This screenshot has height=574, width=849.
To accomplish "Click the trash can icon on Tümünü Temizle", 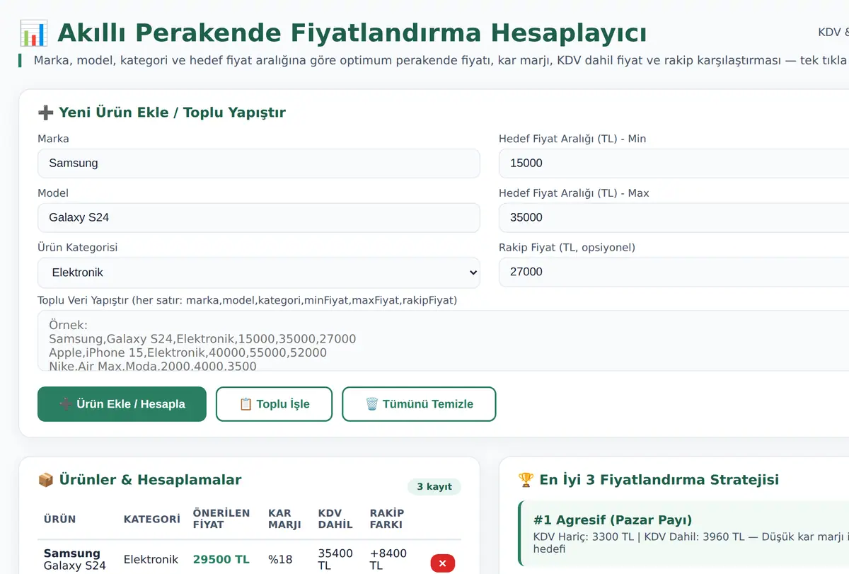I will click(372, 404).
